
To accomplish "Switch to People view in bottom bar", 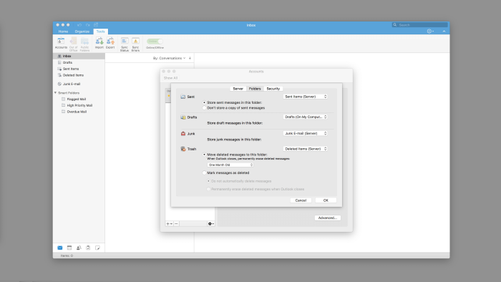I will [79, 248].
